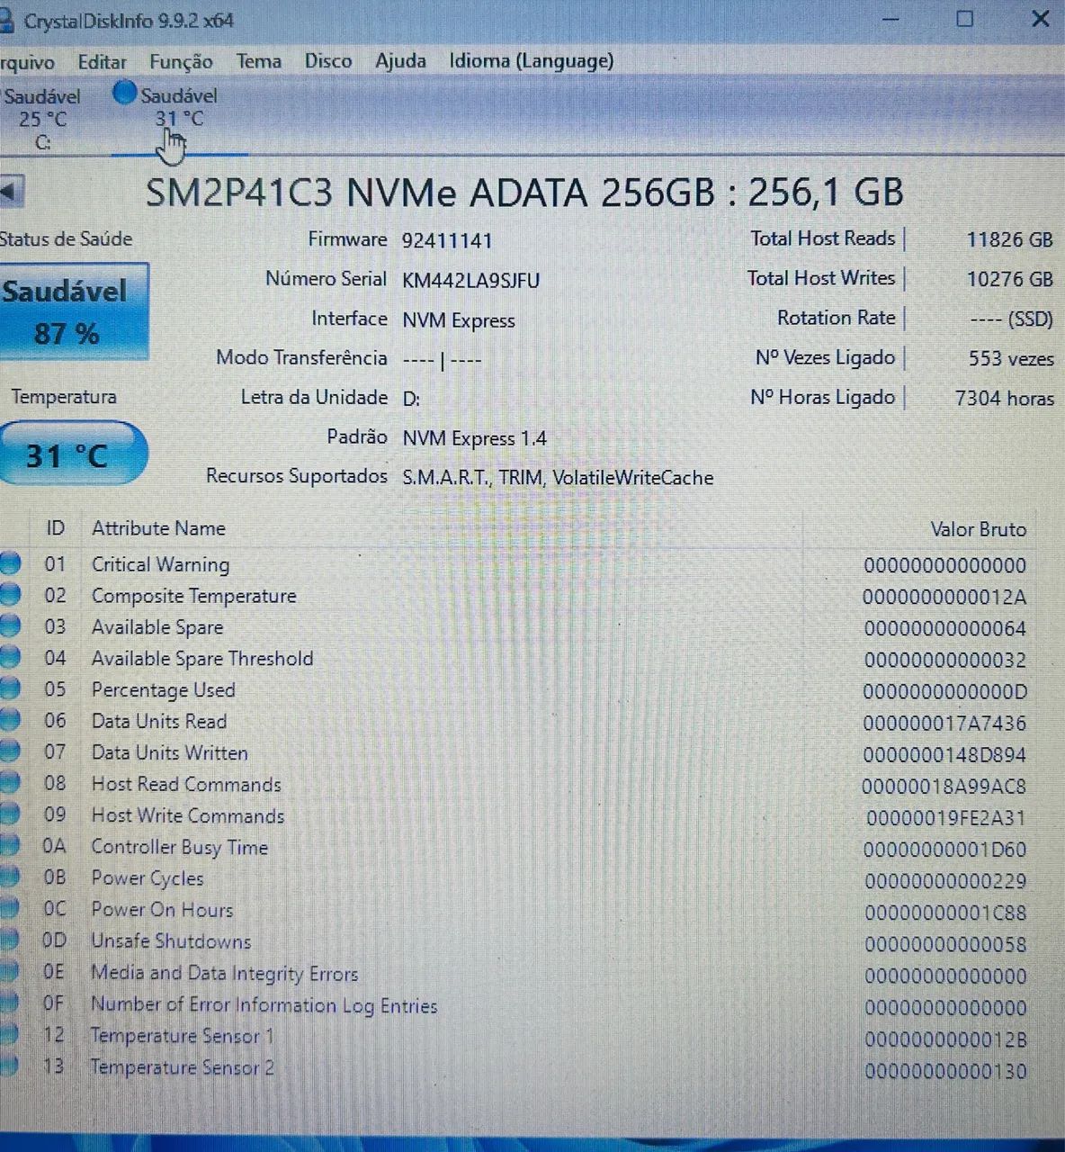The width and height of the screenshot is (1065, 1152).
Task: Click the Unsafe Shutdowns status circle
Action: tap(9, 940)
